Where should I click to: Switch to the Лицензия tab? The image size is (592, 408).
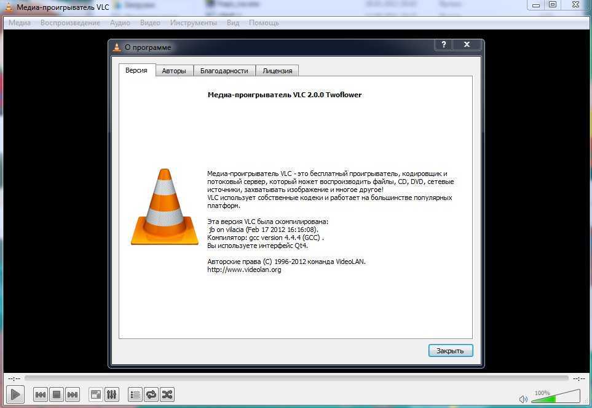[277, 71]
